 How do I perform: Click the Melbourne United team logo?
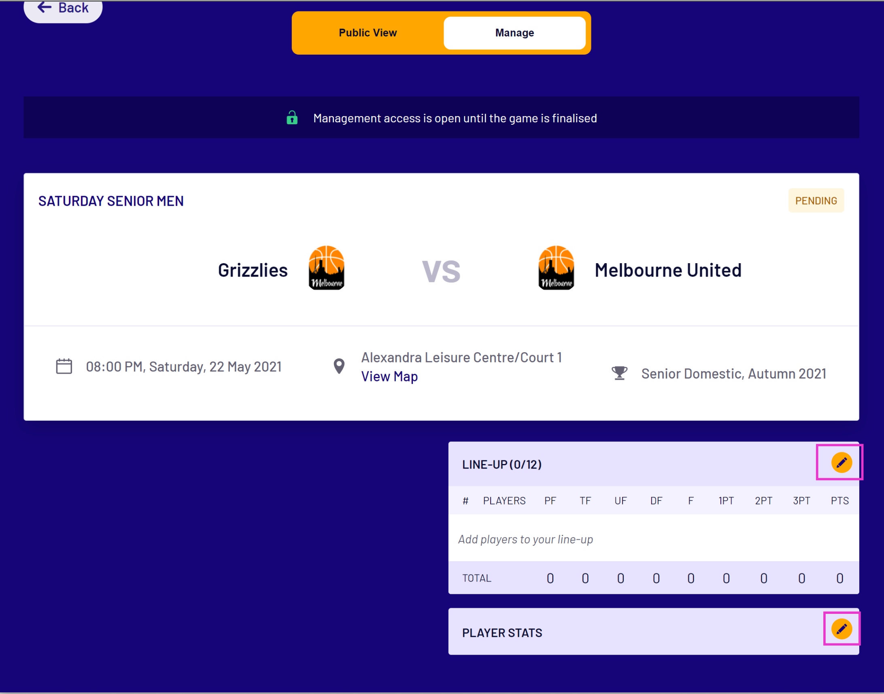coord(556,268)
